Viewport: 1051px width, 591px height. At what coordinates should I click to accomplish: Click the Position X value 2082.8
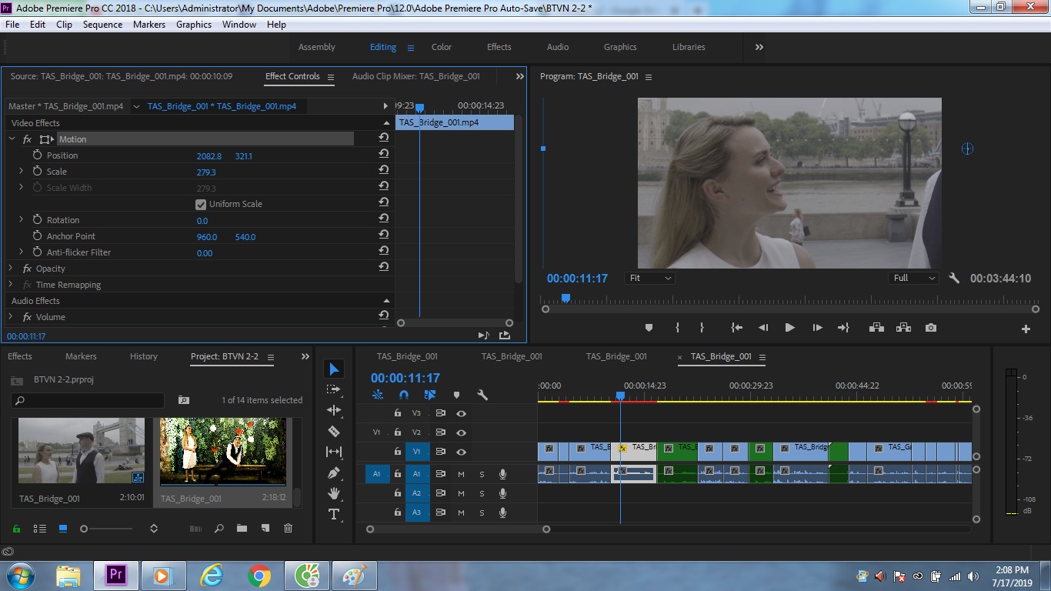(209, 155)
